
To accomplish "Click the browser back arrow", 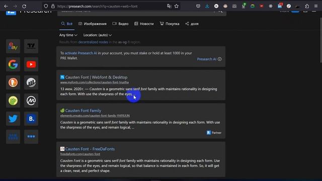I will pos(6,6).
